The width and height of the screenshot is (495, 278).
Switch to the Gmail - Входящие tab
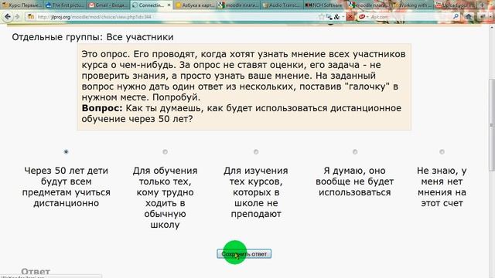tap(108, 5)
